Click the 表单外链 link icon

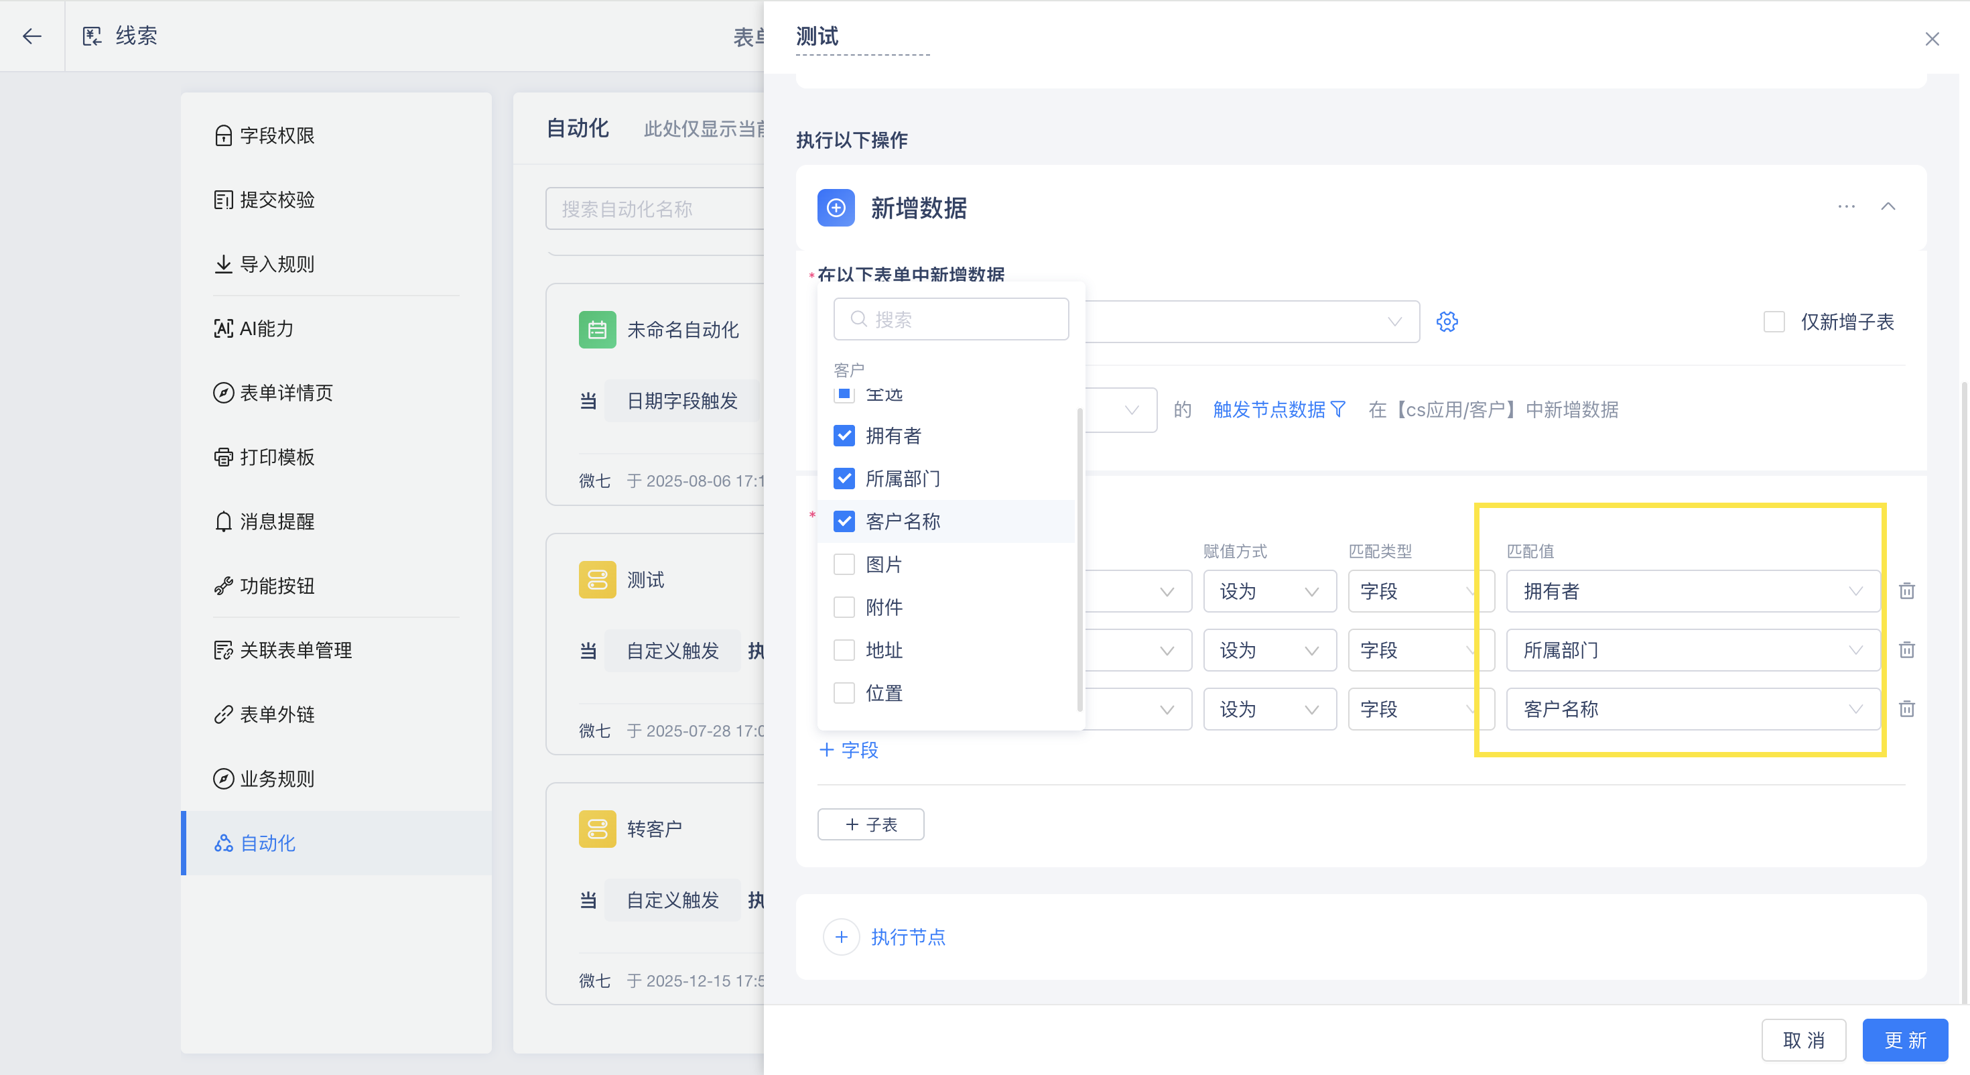tap(223, 714)
